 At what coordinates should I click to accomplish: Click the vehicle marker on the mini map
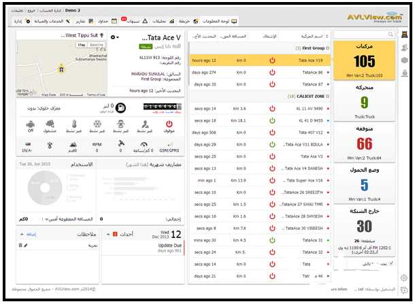tap(61, 69)
